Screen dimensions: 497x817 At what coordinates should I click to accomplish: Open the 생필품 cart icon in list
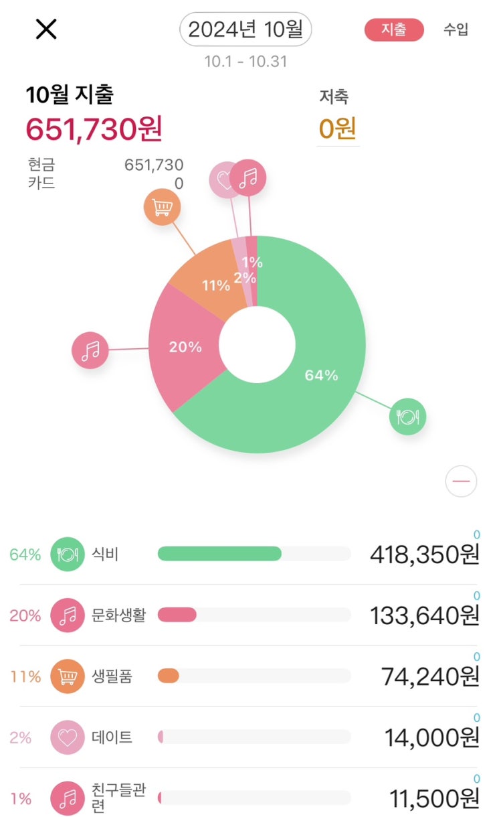coord(67,676)
